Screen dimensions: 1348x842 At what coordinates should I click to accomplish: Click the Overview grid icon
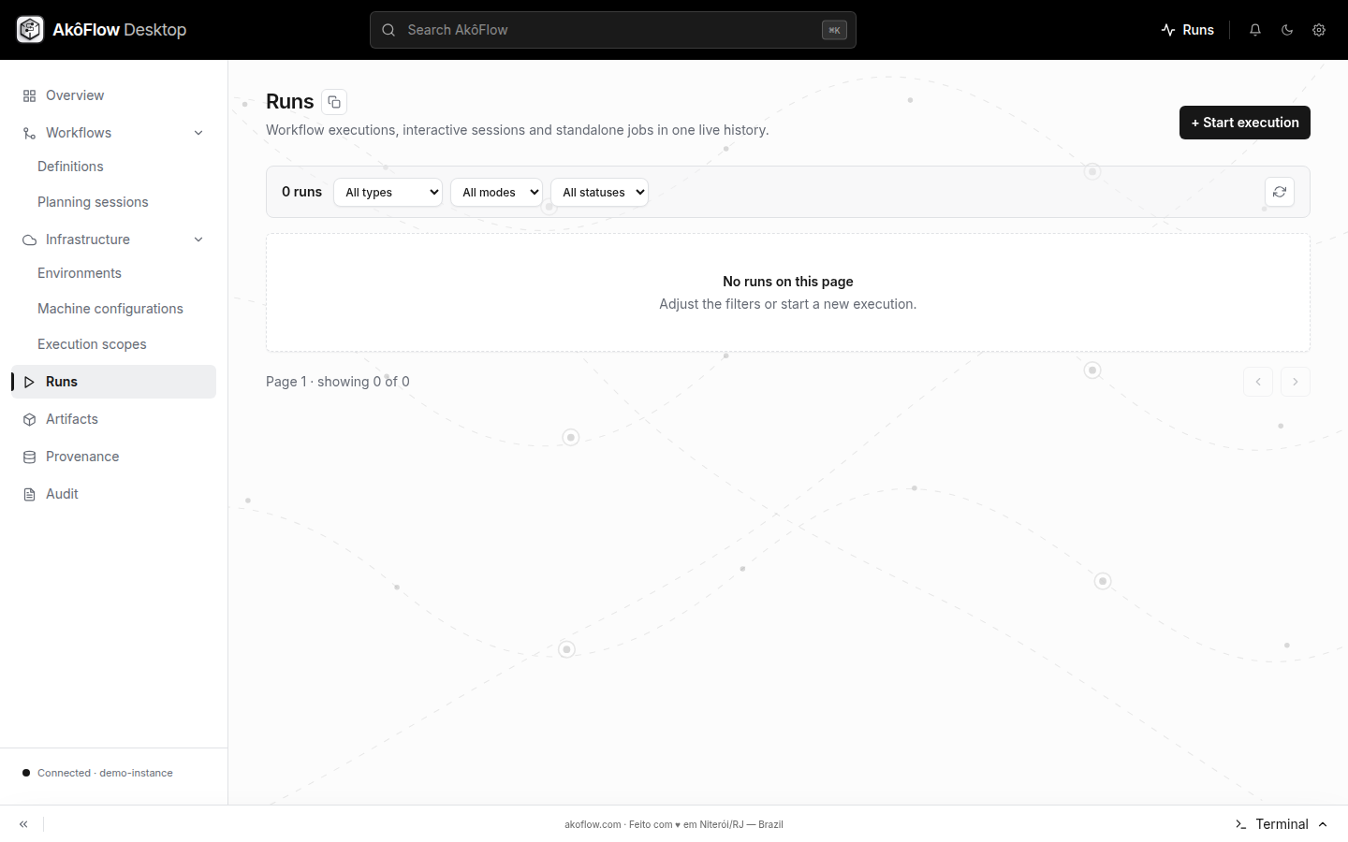pyautogui.click(x=29, y=95)
